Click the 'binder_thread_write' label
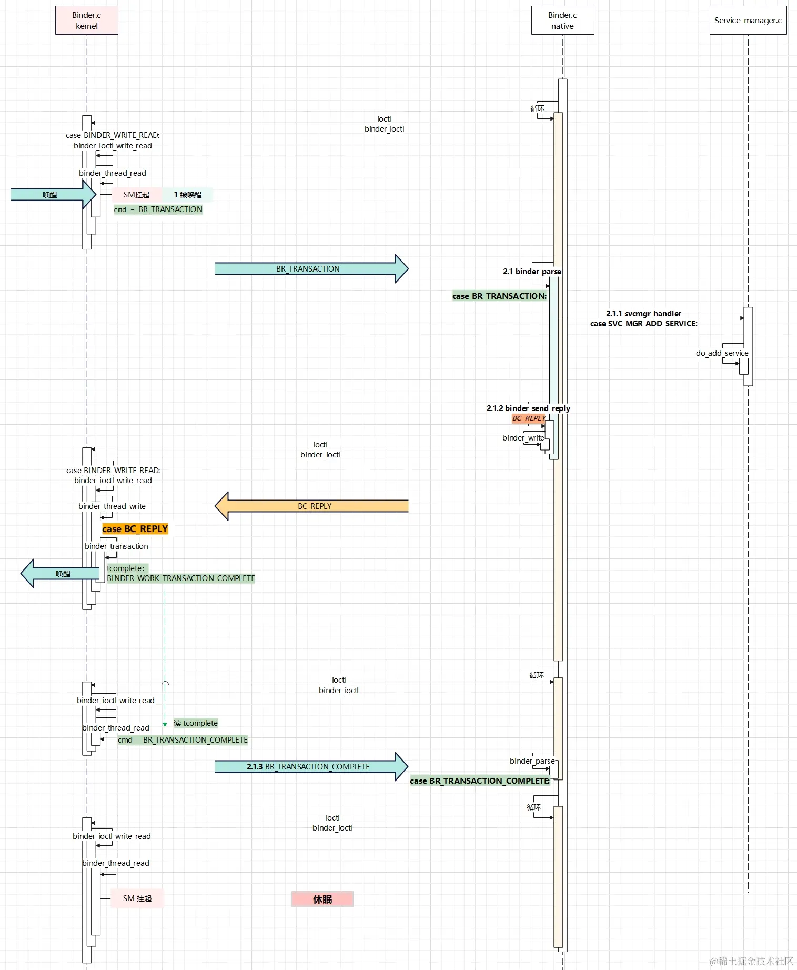The image size is (797, 970). (x=112, y=506)
